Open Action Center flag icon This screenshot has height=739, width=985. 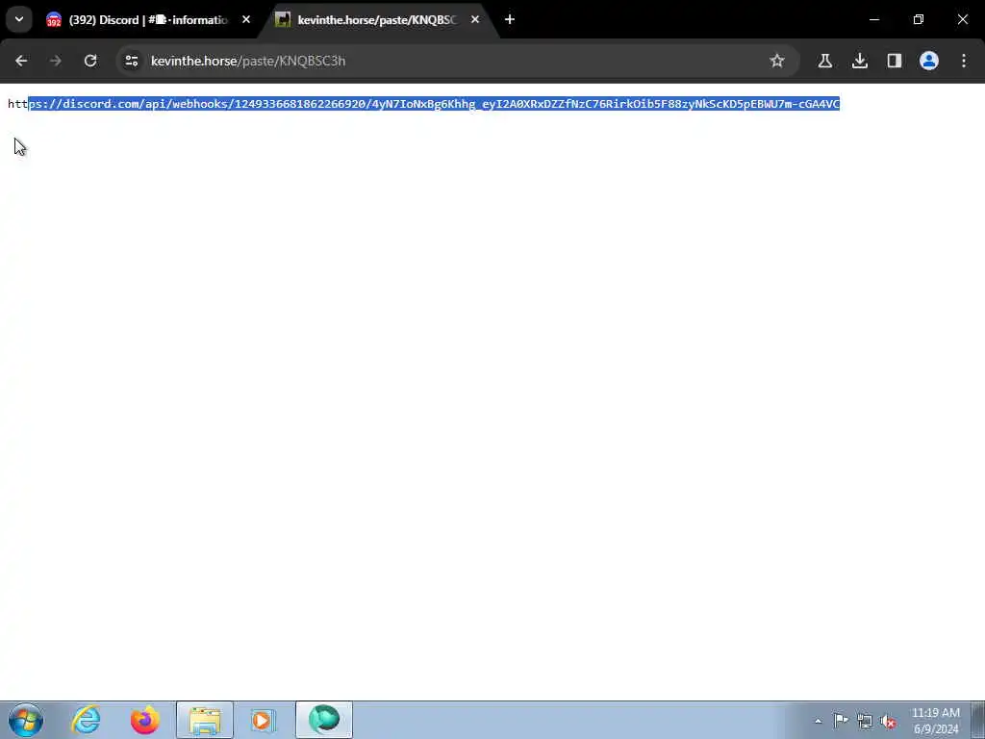click(x=841, y=721)
